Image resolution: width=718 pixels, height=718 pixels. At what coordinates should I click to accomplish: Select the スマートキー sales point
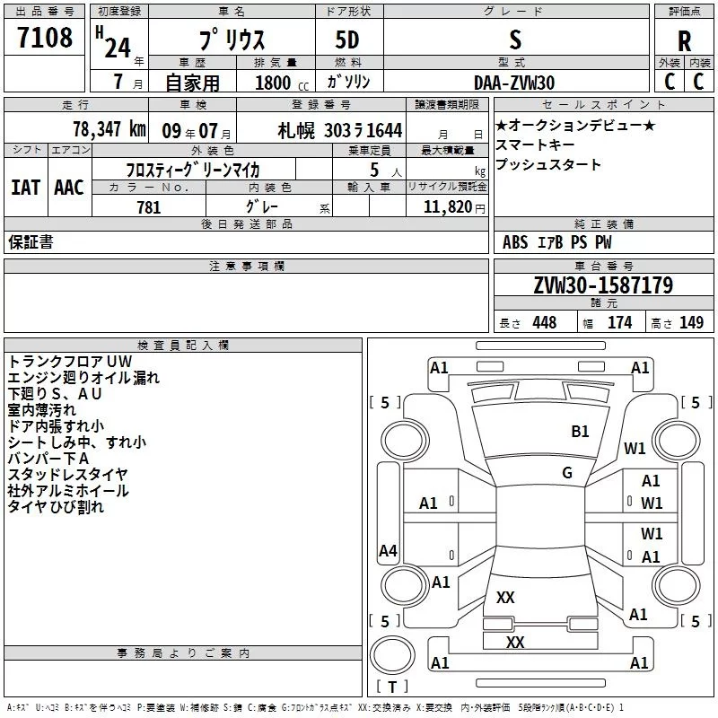click(535, 144)
